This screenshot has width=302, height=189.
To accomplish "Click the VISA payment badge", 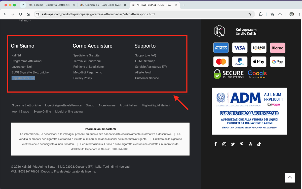I will (x=240, y=48).
